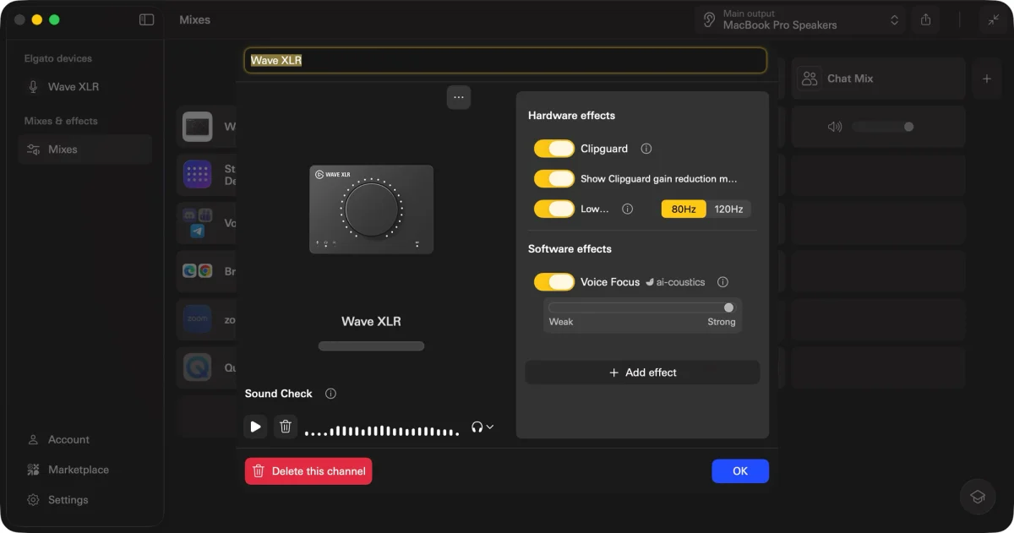Viewport: 1014px width, 533px height.
Task: Click the Sound Check waveform
Action: tap(382, 431)
